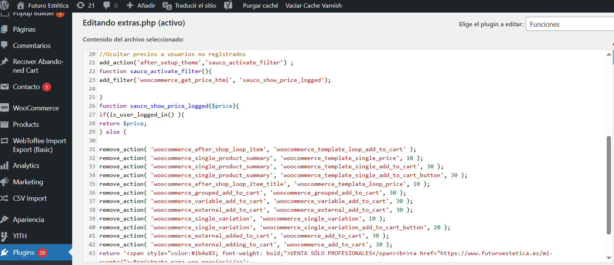Open Contacto in the sidebar
Image resolution: width=614 pixels, height=265 pixels.
[26, 87]
